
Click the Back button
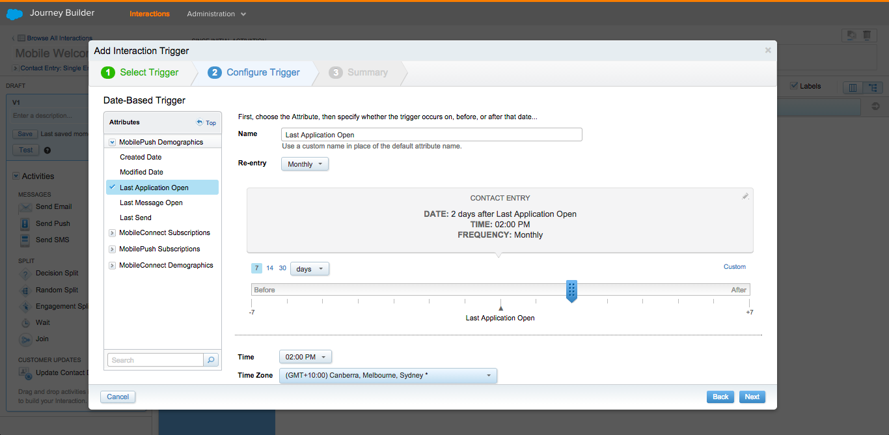[x=720, y=397]
